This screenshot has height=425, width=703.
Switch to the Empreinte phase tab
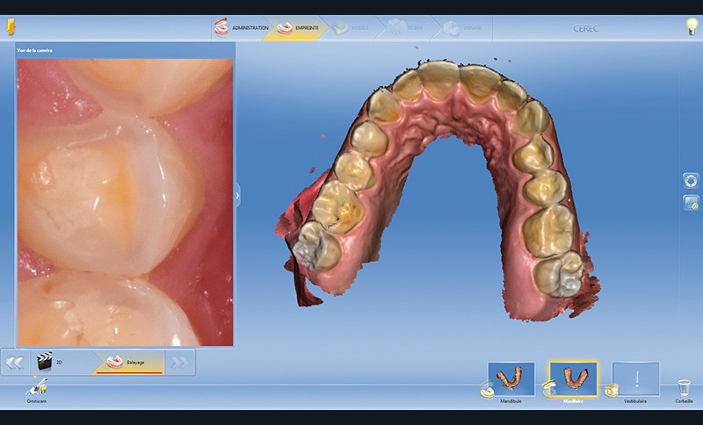pyautogui.click(x=300, y=27)
